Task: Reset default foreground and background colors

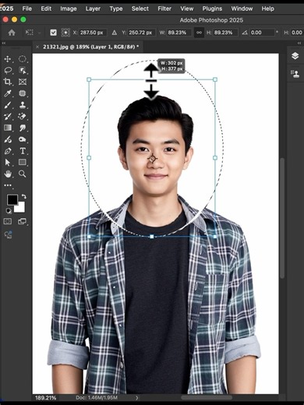Action: pos(9,211)
